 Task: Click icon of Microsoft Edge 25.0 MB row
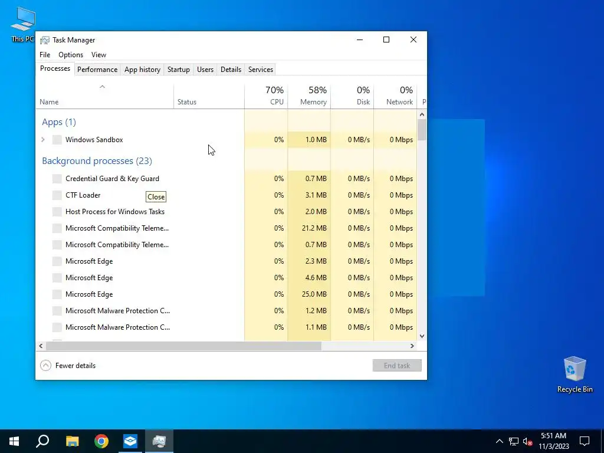[57, 294]
